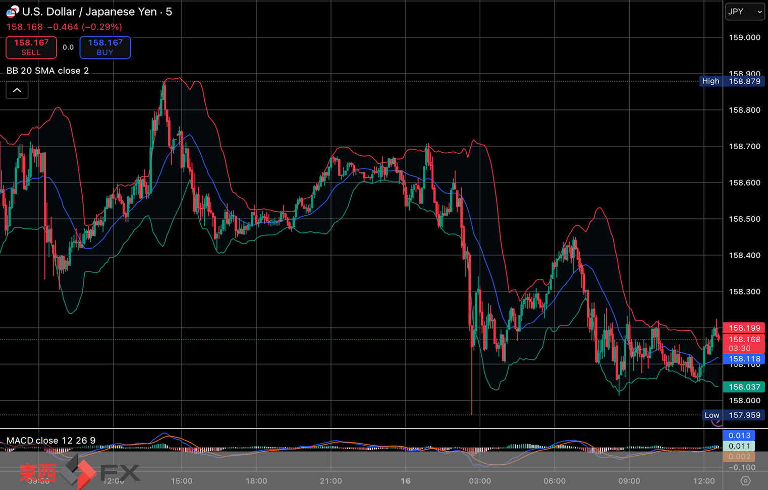768x490 pixels.
Task: Click the BUY 158.167 button
Action: [105, 47]
